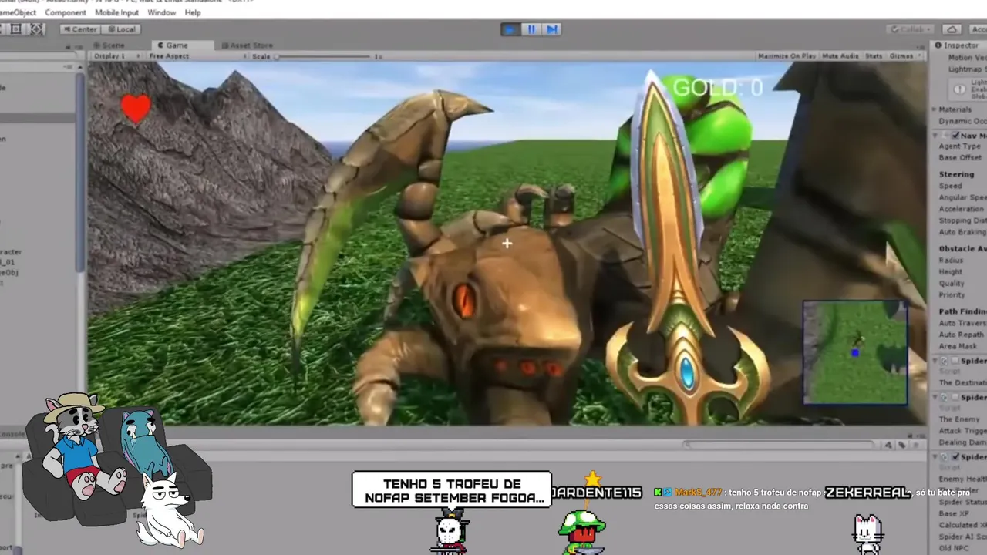Click the Pause button in the toolbar
Image resolution: width=987 pixels, height=555 pixels.
[x=531, y=29]
